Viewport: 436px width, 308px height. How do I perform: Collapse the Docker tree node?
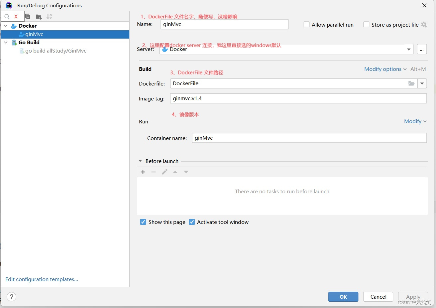coord(5,26)
